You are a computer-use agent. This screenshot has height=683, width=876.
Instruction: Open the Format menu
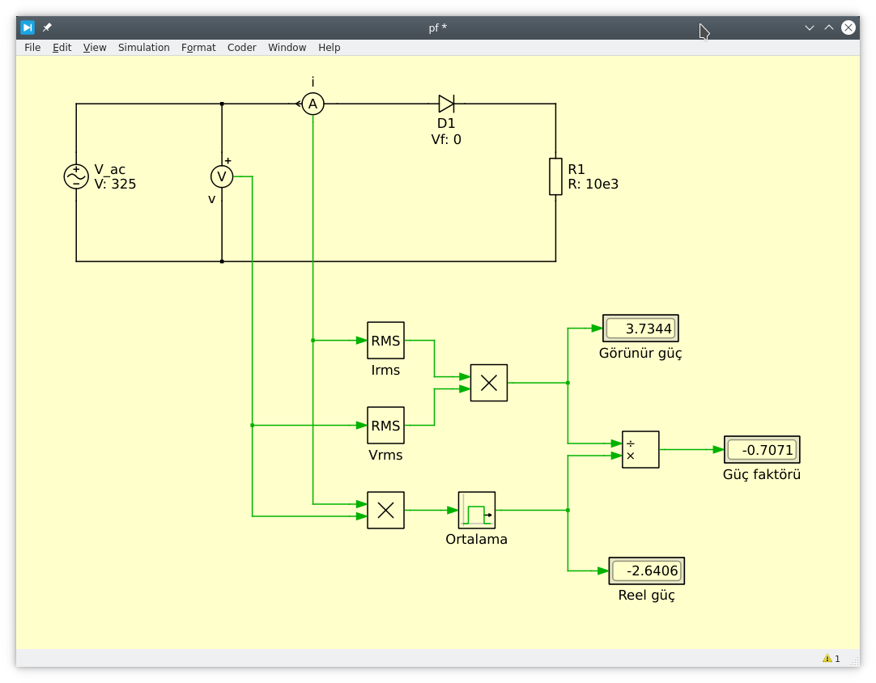pos(198,48)
